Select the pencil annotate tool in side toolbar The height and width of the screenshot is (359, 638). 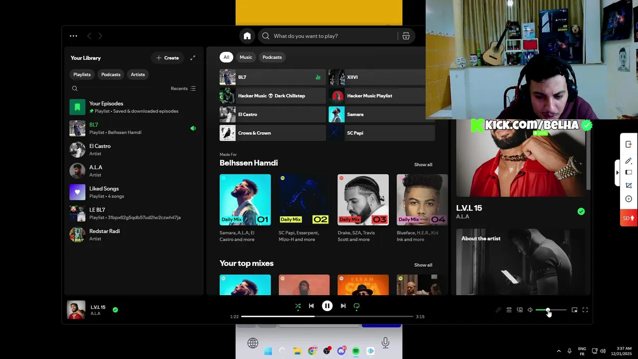coord(629,161)
